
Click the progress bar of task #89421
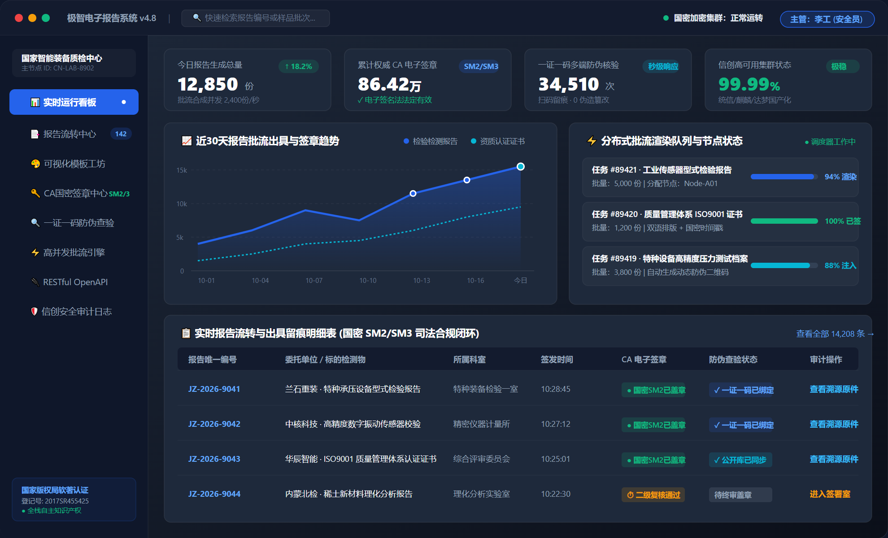pos(784,177)
